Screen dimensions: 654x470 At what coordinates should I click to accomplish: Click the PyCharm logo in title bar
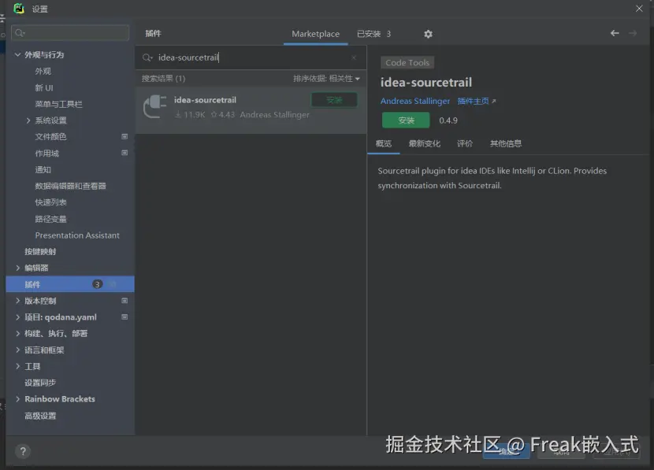point(19,9)
